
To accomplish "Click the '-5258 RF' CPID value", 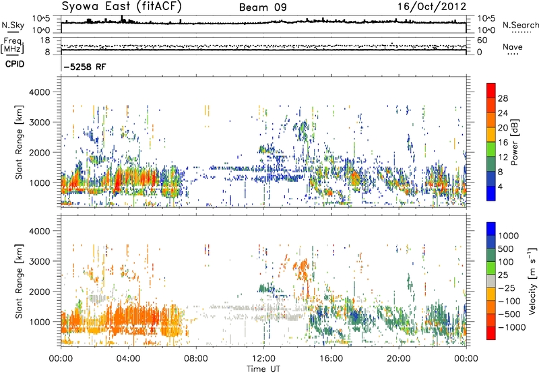I will [x=85, y=67].
